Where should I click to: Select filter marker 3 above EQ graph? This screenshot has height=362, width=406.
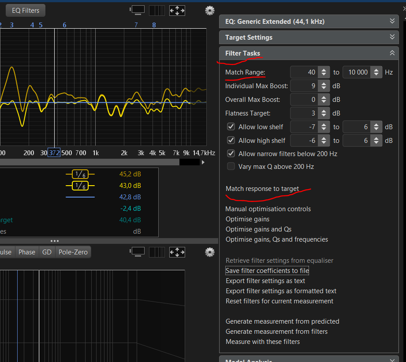click(11, 25)
